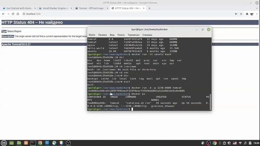This screenshot has width=260, height=146.
Task: Open file manager folder in taskbar
Action: click(19, 143)
